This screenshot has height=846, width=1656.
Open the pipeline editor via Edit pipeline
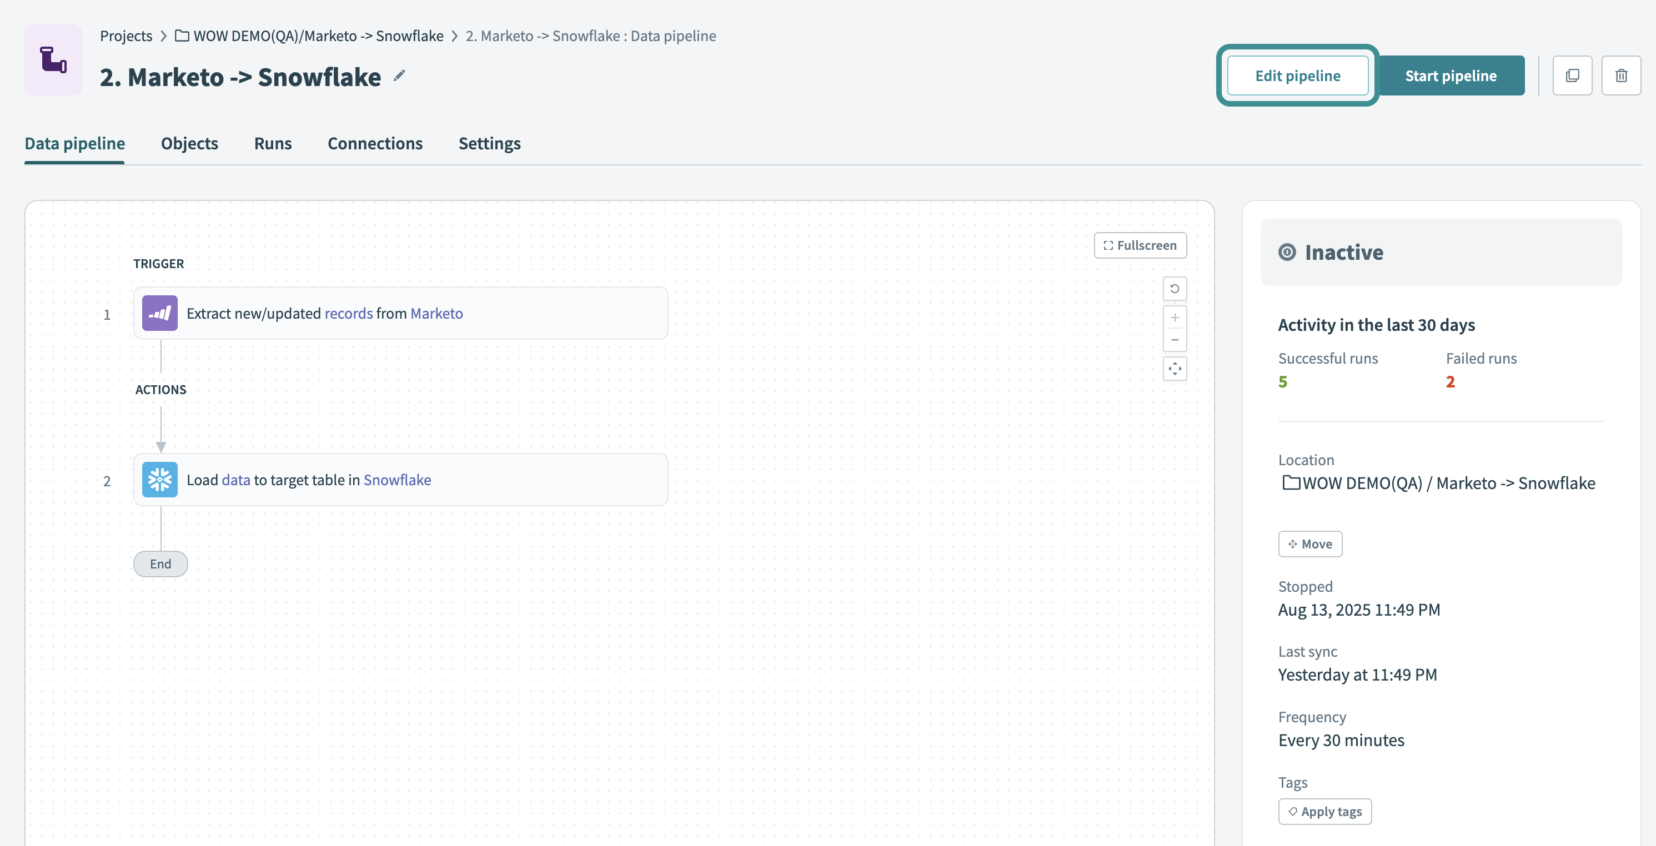tap(1297, 75)
